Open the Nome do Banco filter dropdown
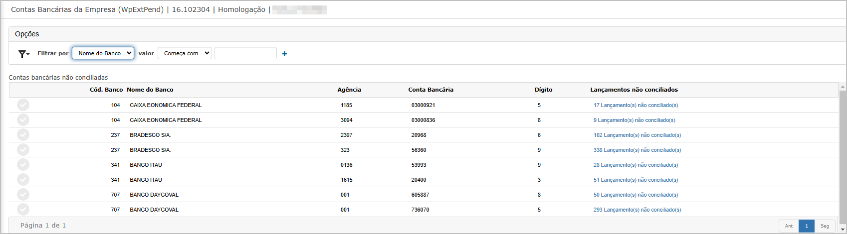847x234 pixels. coord(103,53)
